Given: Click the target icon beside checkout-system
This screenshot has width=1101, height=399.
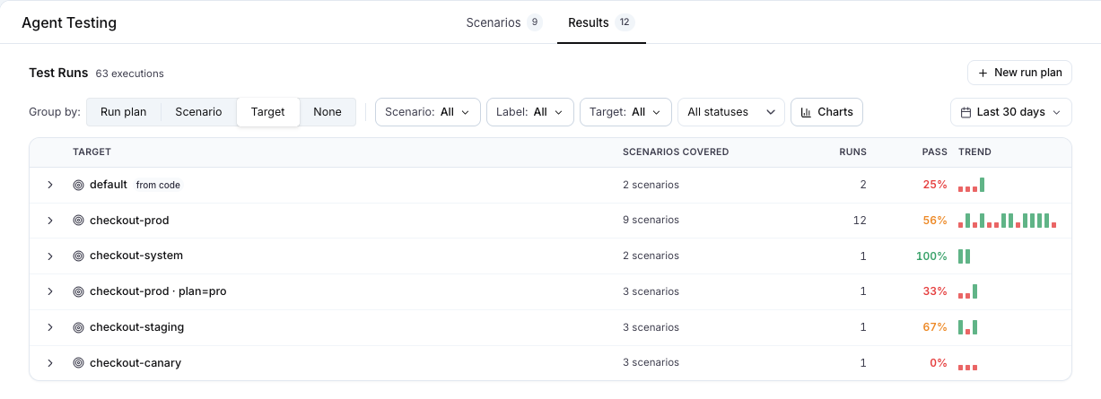Looking at the screenshot, I should [78, 256].
